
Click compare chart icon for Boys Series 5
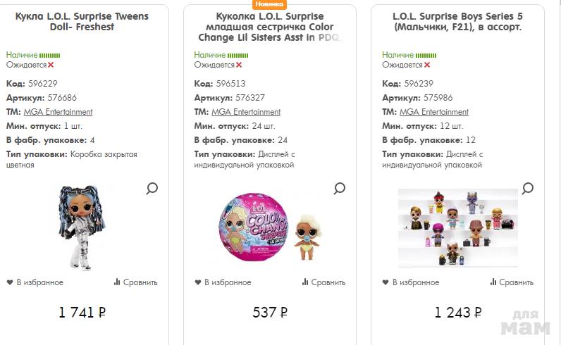[x=493, y=282]
